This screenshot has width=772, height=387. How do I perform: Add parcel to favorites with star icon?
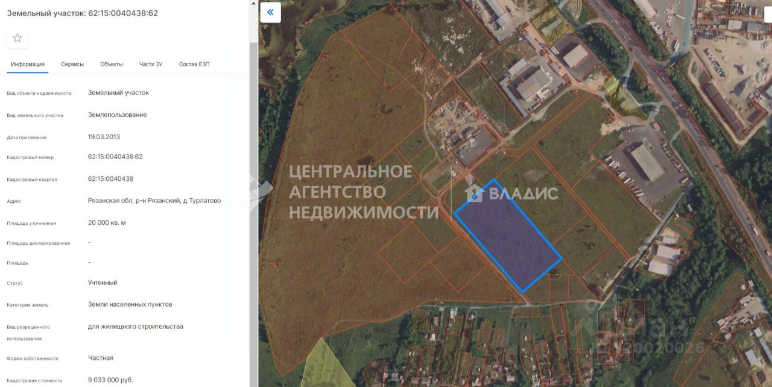click(17, 38)
